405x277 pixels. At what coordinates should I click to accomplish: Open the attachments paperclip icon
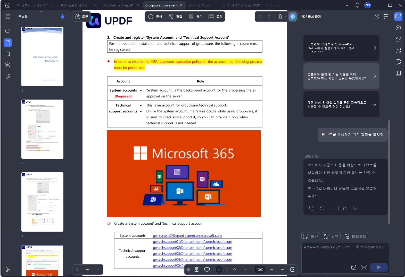8,76
